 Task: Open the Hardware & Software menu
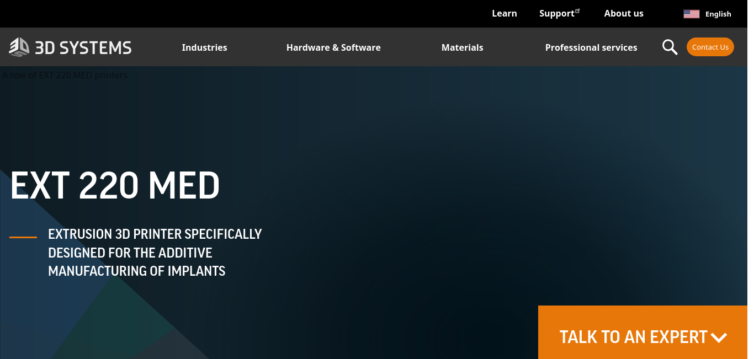[x=333, y=47]
